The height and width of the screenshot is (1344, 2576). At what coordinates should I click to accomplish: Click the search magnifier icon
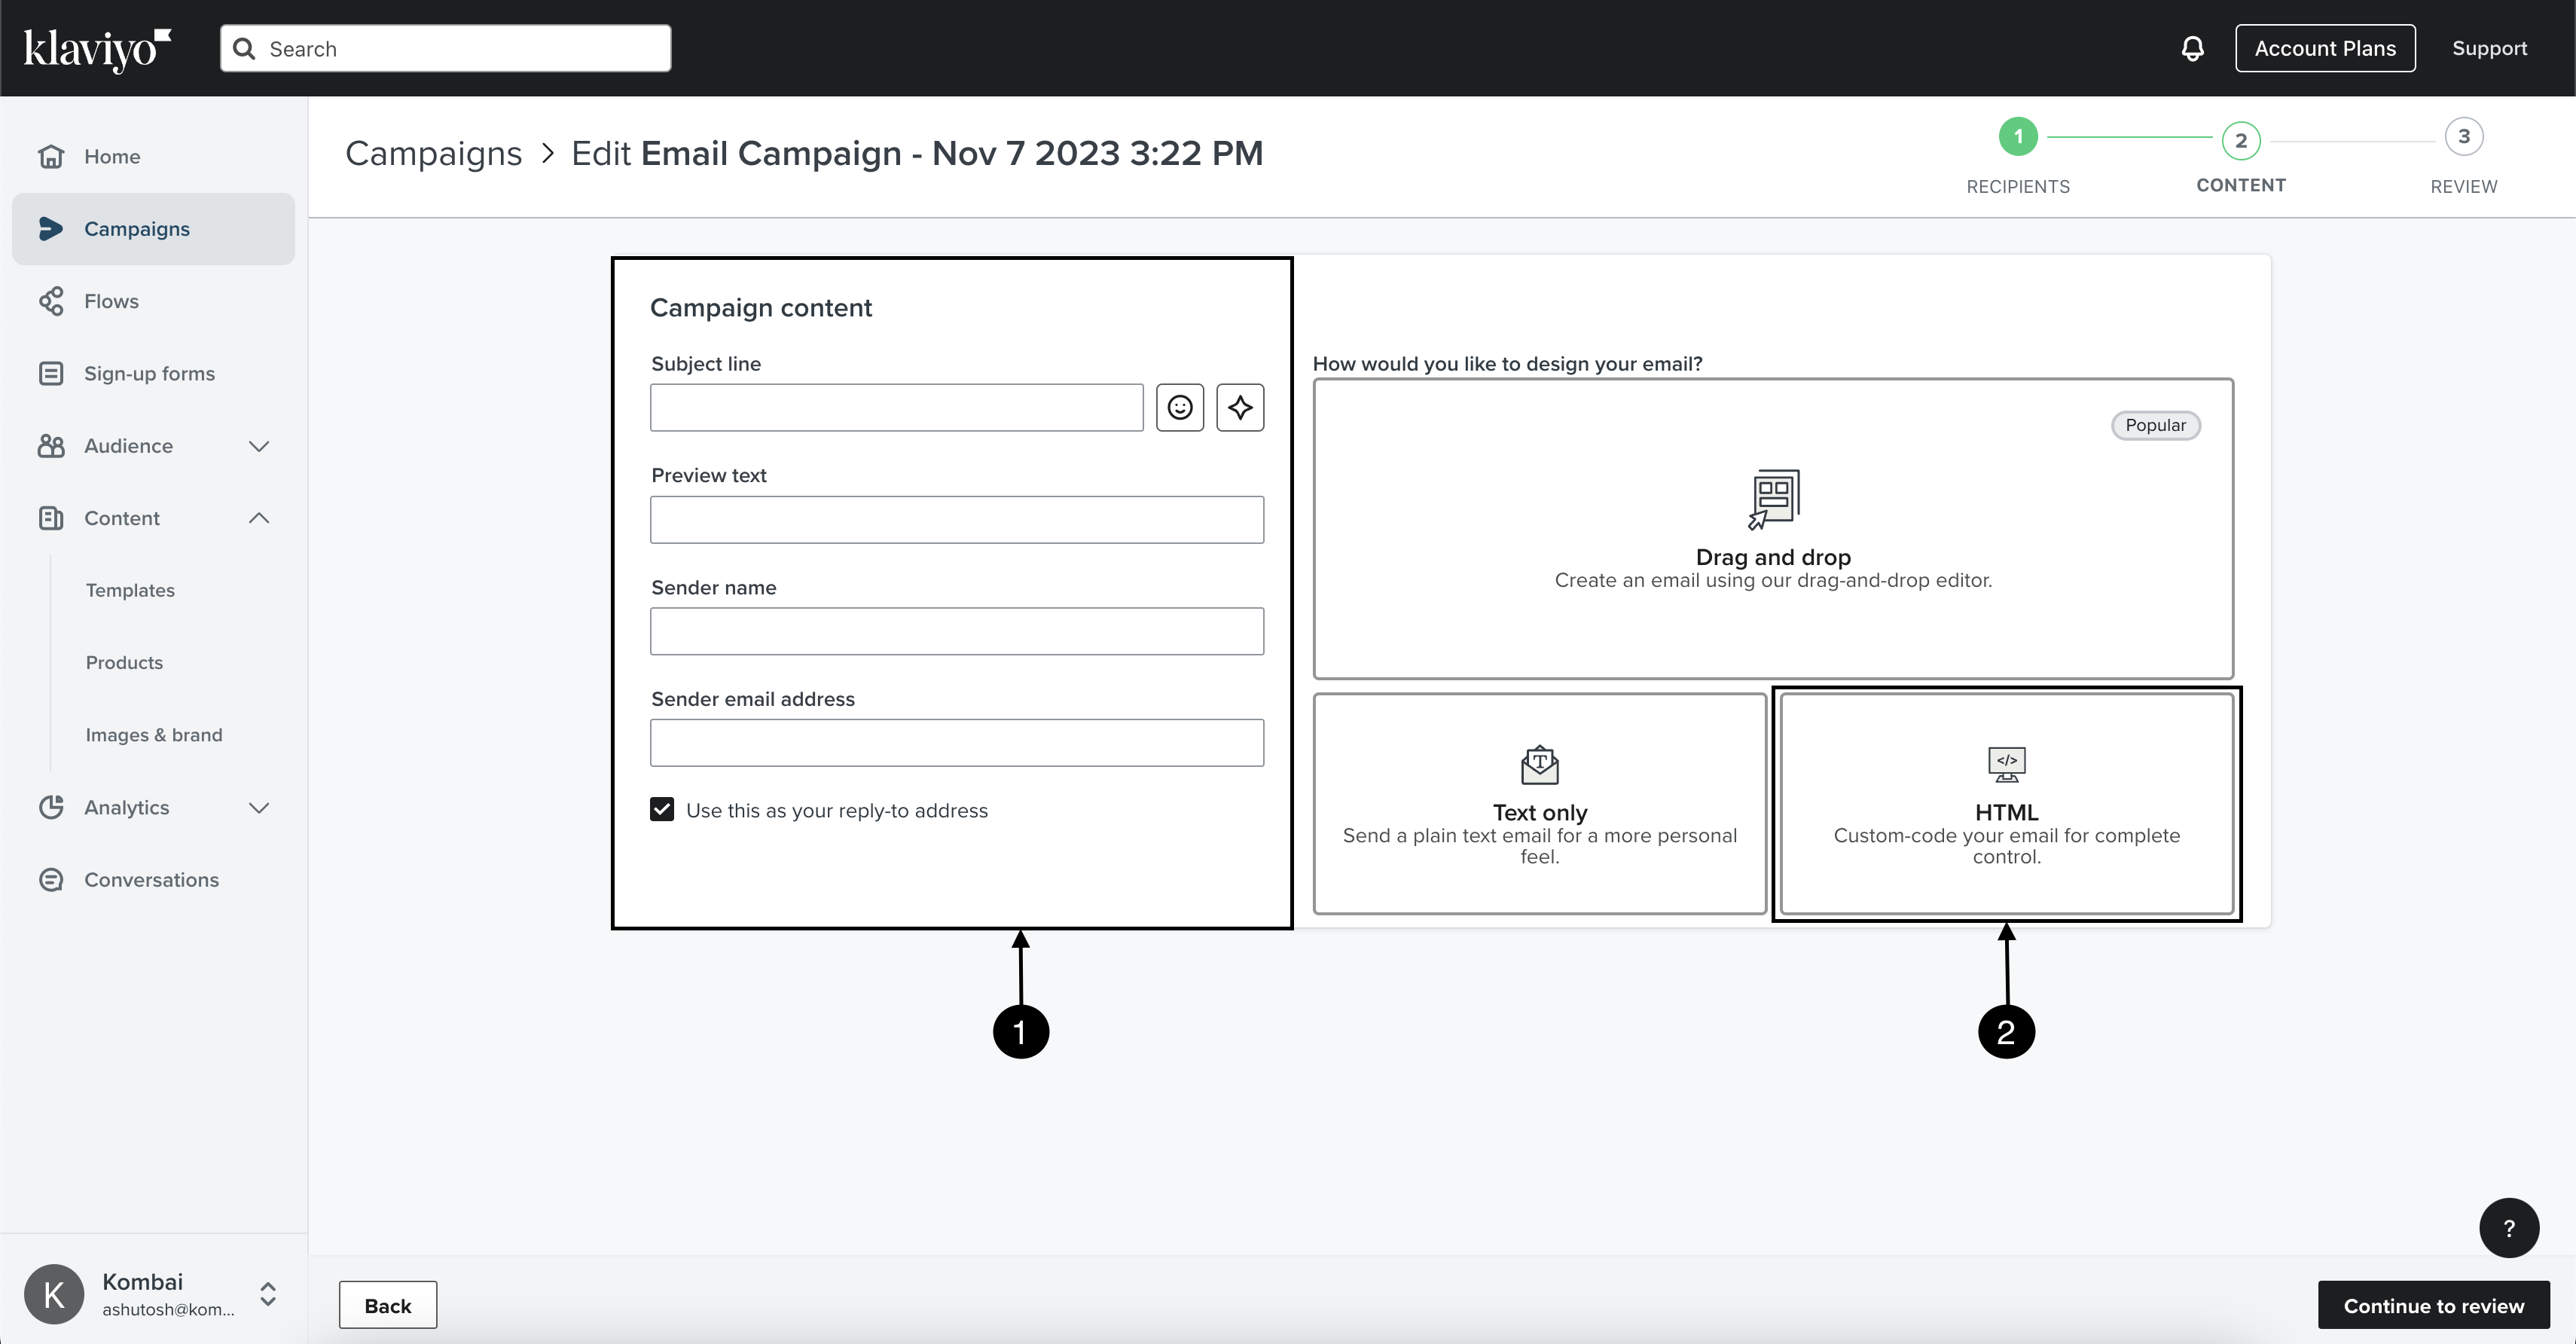click(244, 49)
